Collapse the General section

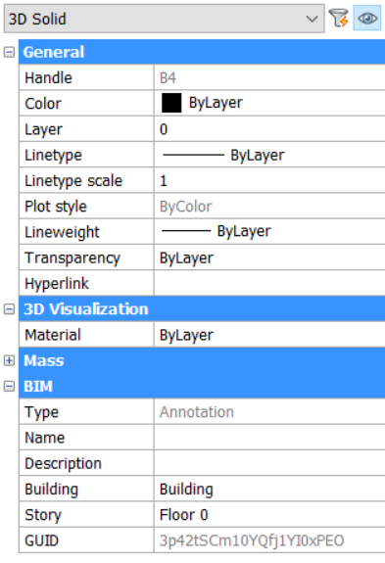coord(10,52)
